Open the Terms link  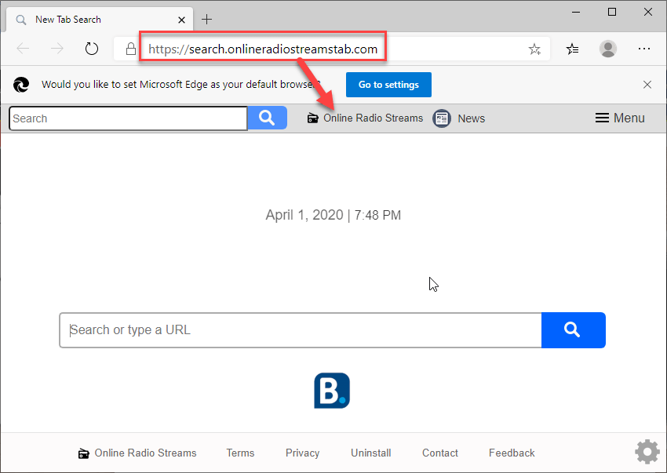(x=240, y=453)
